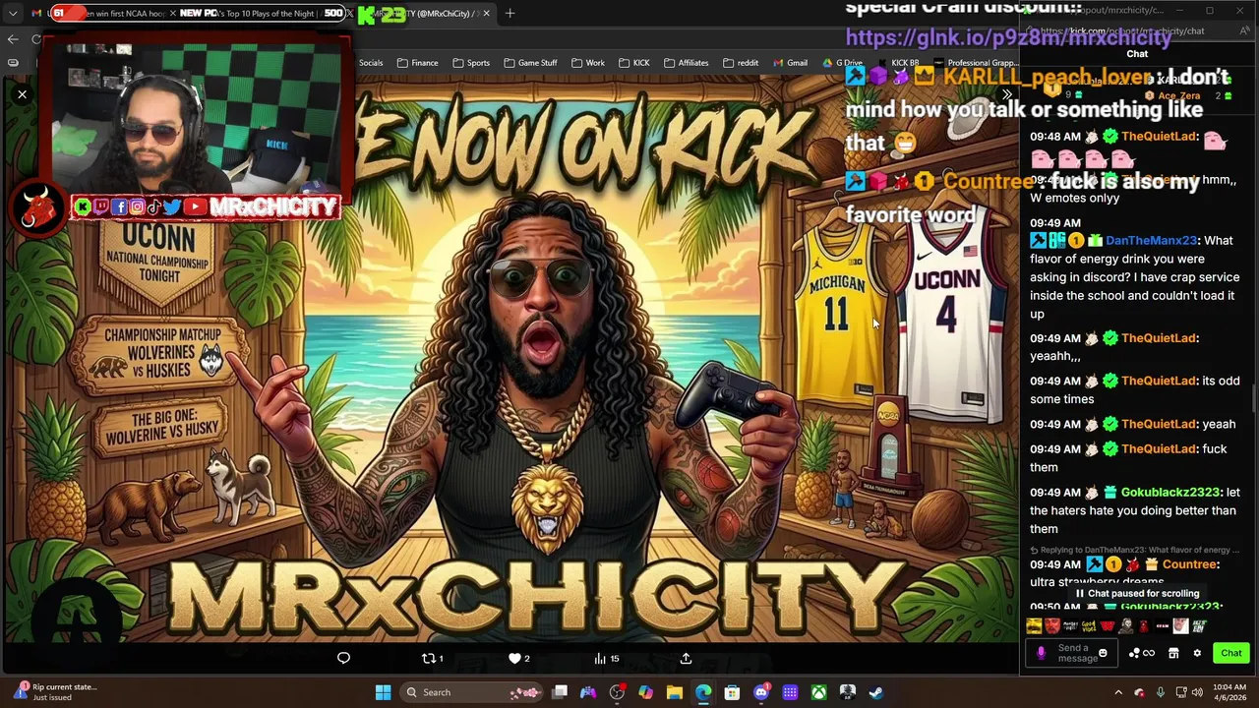Close the enlarged image viewer with X

22,94
